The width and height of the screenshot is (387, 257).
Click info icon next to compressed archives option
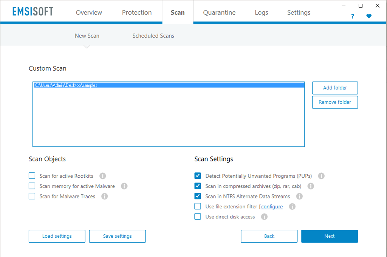(311, 186)
